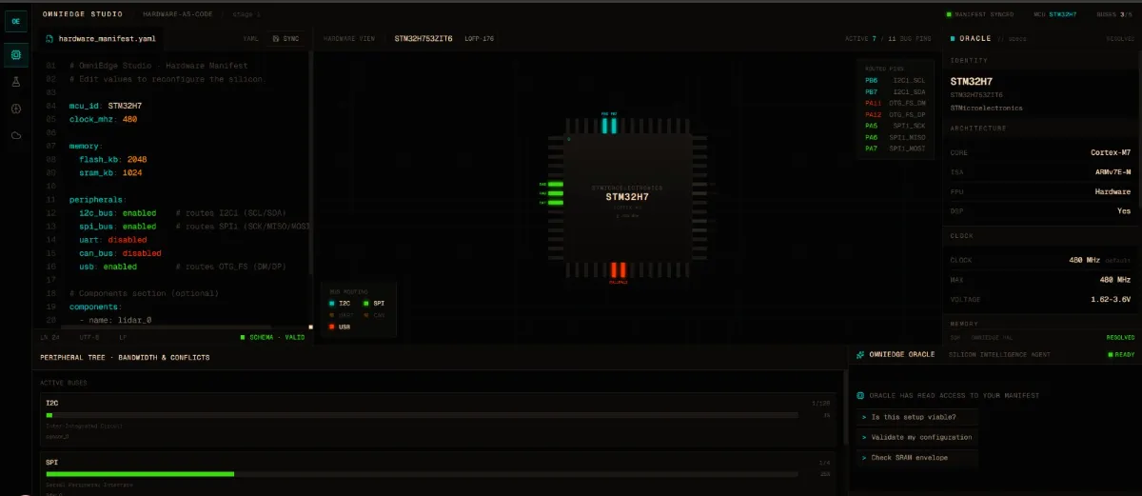Click the ARMv7E-M ISA value
Viewport: 1142px width, 496px height.
pos(1112,172)
